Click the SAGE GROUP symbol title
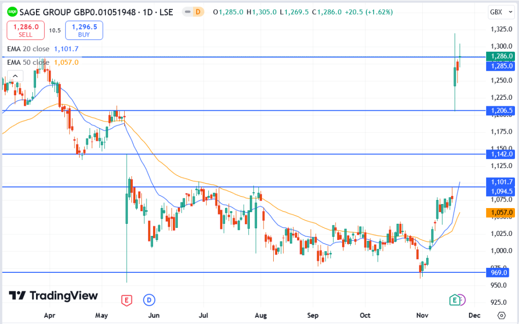Viewport: 519px width, 324px height. pyautogui.click(x=96, y=12)
